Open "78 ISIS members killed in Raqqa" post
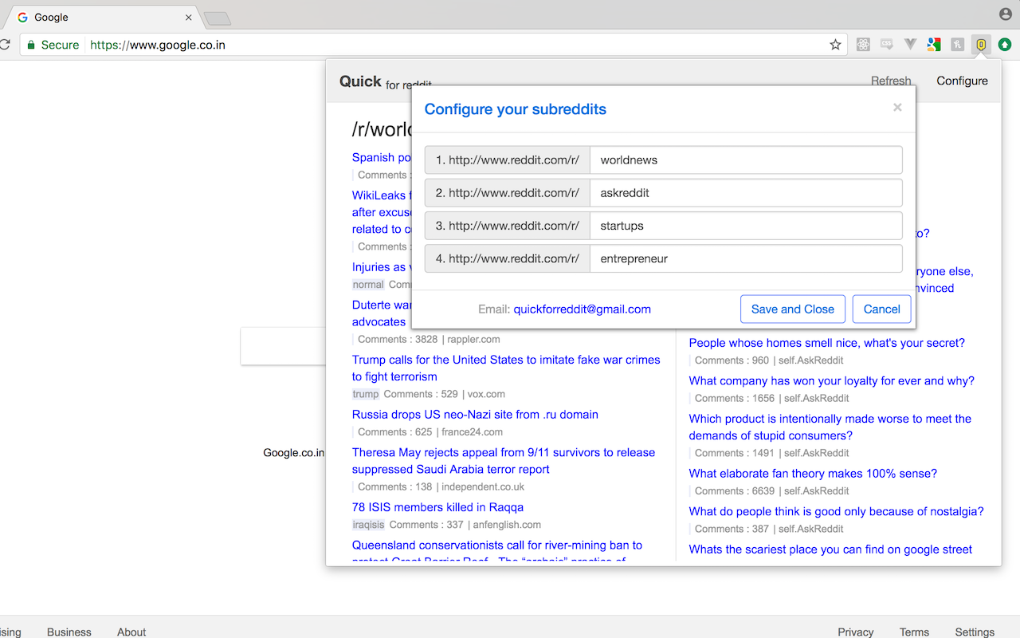This screenshot has height=638, width=1020. (x=437, y=507)
